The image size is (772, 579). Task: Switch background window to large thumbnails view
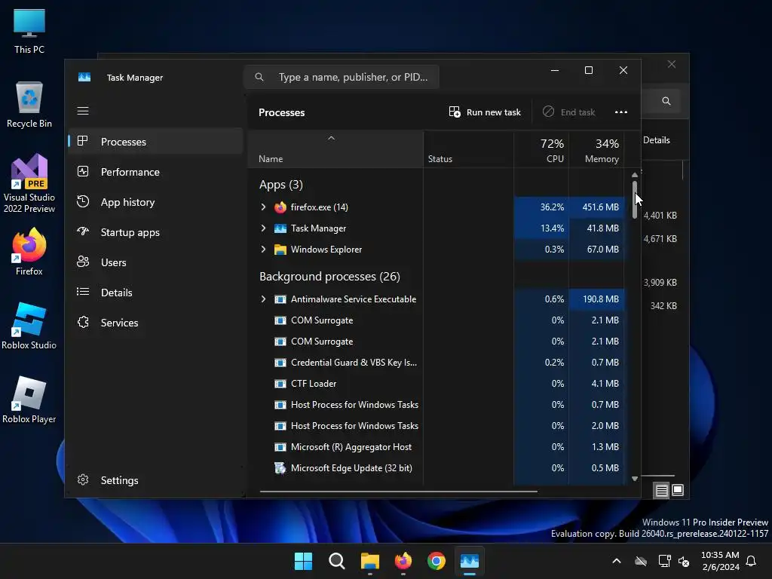point(678,490)
